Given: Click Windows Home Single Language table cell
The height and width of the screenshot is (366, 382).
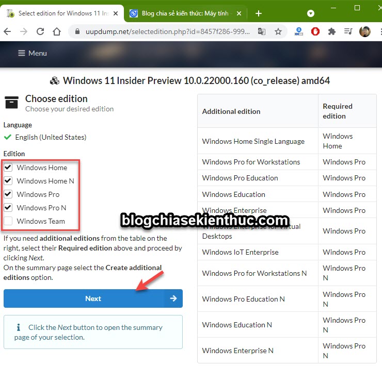Looking at the screenshot, I should click(x=258, y=141).
